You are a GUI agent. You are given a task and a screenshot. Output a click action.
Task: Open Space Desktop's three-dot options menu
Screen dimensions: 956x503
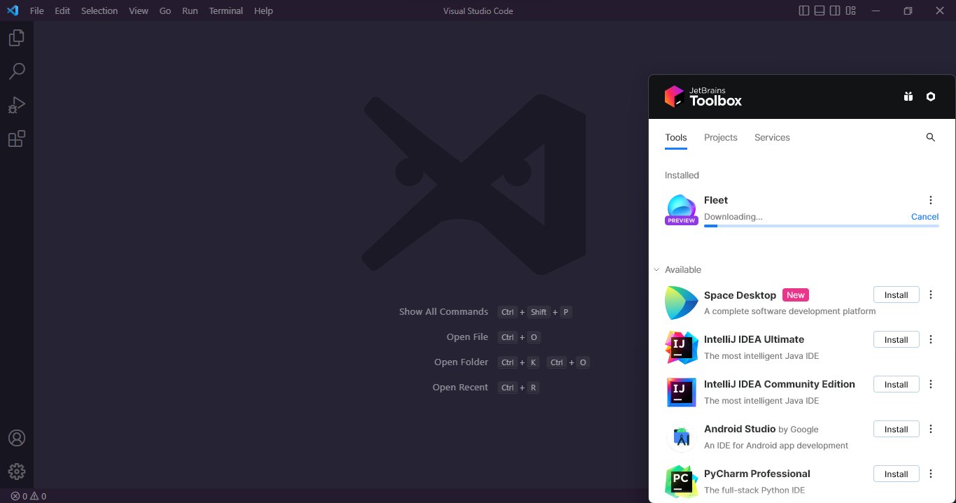pyautogui.click(x=931, y=295)
